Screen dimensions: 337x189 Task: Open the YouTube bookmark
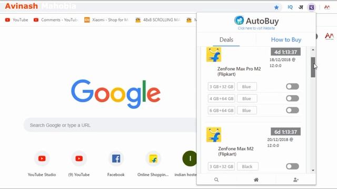tap(16, 20)
